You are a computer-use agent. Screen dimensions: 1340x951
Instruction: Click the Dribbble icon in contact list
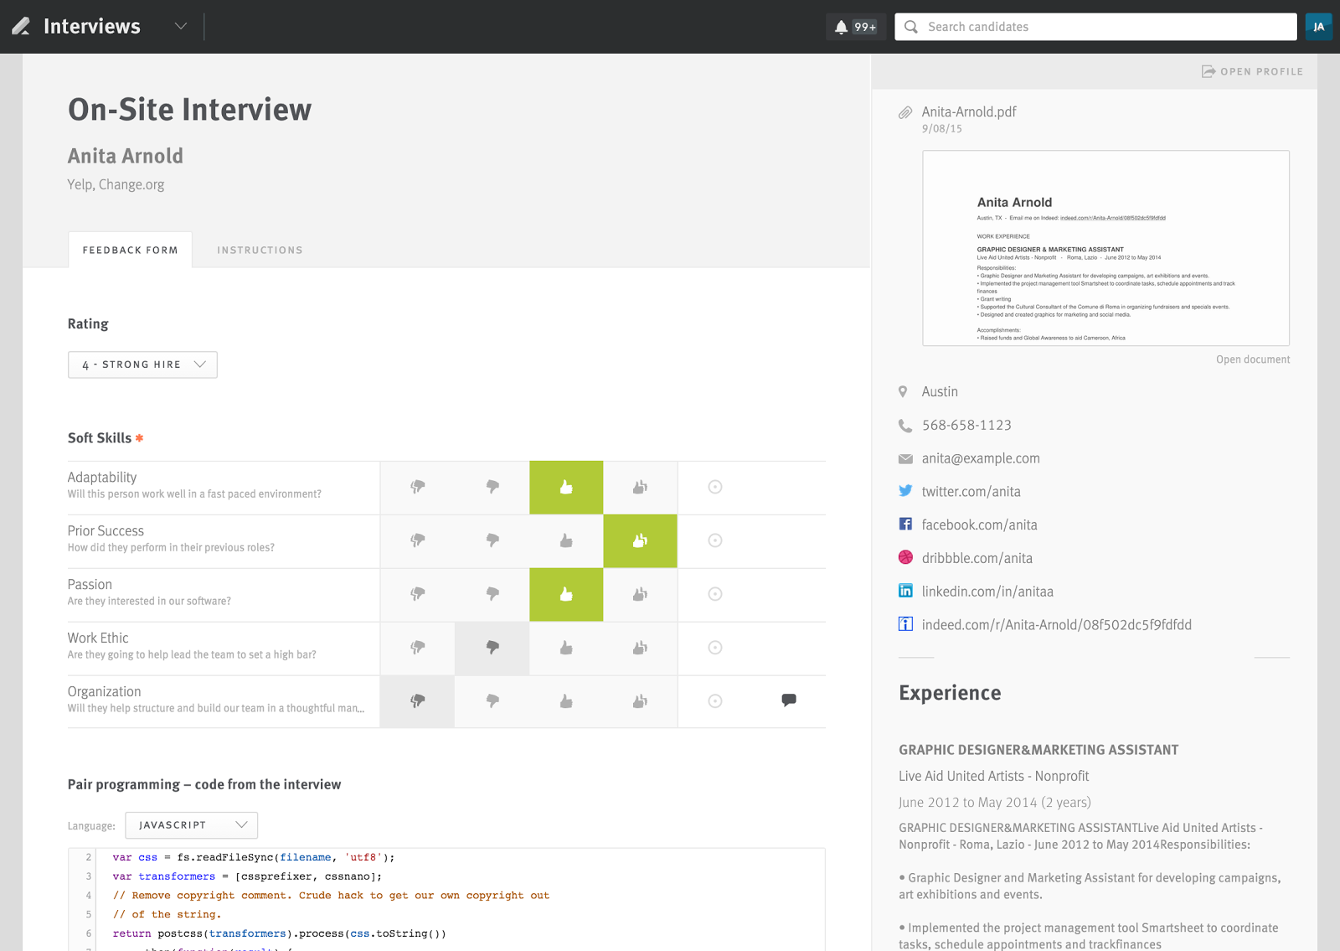pyautogui.click(x=905, y=557)
